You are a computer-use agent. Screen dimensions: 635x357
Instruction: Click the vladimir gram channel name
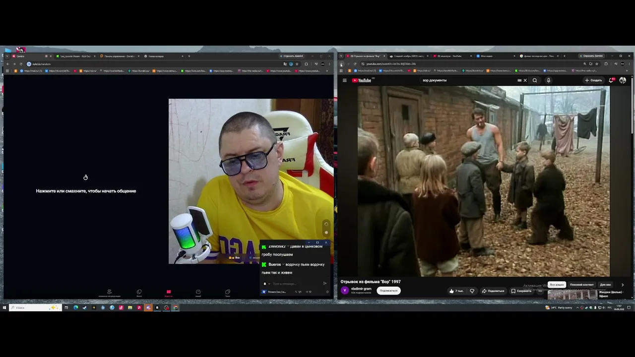point(361,289)
